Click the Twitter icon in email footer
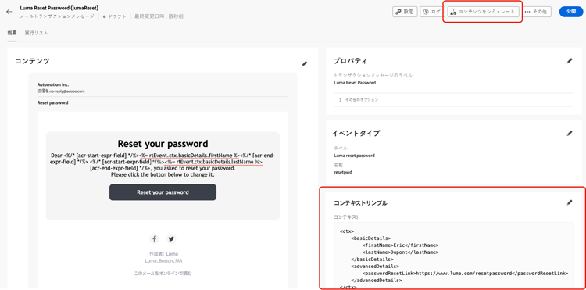The image size is (586, 290). pyautogui.click(x=171, y=239)
